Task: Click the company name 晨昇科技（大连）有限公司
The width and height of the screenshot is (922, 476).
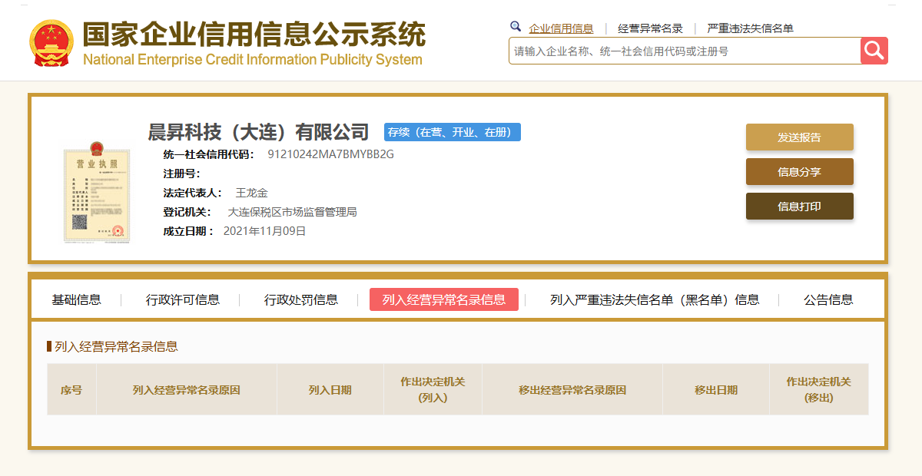Action: [x=258, y=132]
